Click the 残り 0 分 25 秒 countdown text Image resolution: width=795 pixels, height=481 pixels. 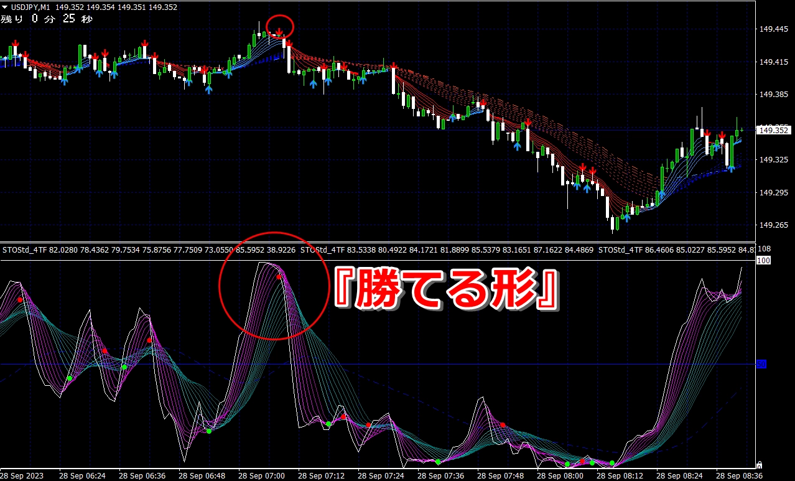coord(47,19)
